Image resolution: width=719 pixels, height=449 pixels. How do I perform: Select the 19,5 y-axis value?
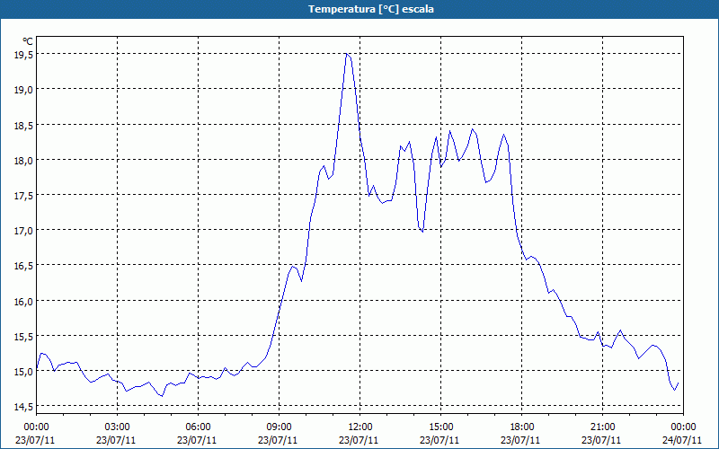(24, 55)
